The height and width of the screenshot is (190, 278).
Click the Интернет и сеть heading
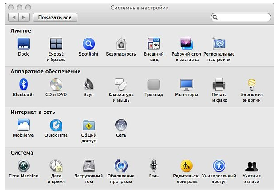33,112
